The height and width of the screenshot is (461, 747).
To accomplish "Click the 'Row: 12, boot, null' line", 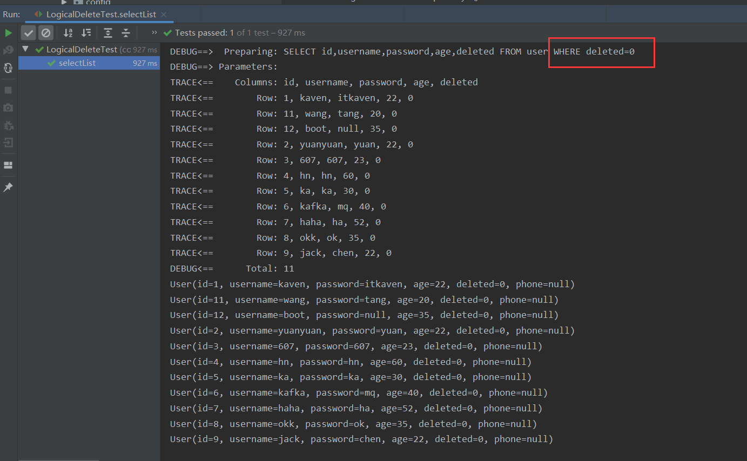I will click(284, 129).
